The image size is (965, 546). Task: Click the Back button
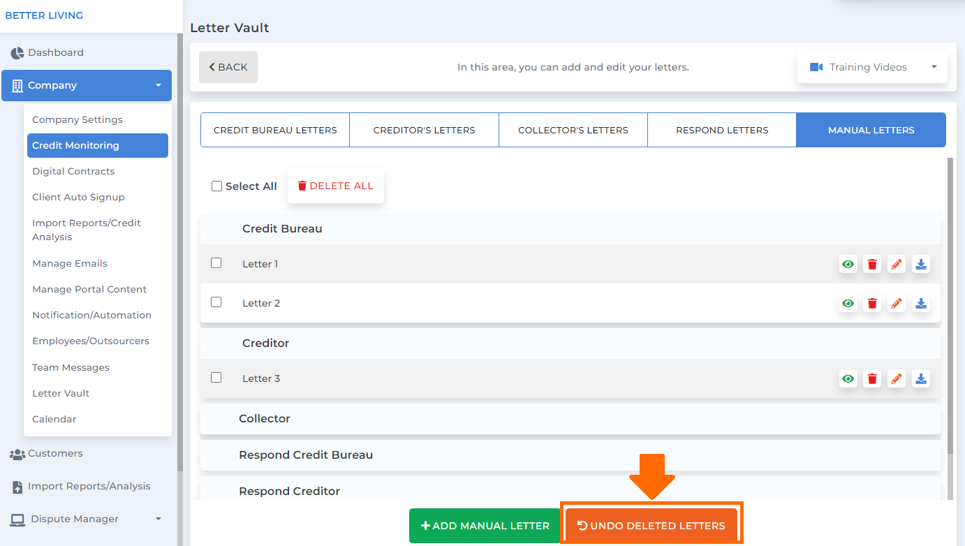point(228,67)
